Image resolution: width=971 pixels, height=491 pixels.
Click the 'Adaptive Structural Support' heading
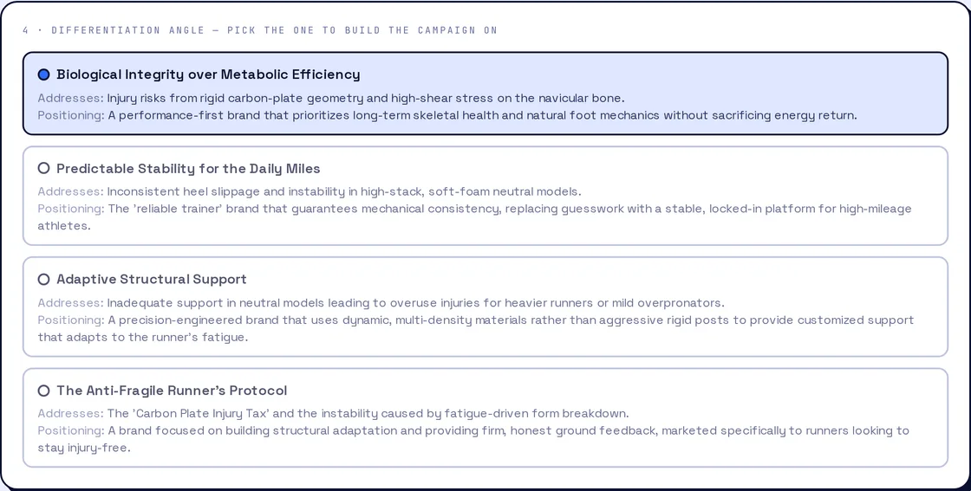[x=152, y=280]
